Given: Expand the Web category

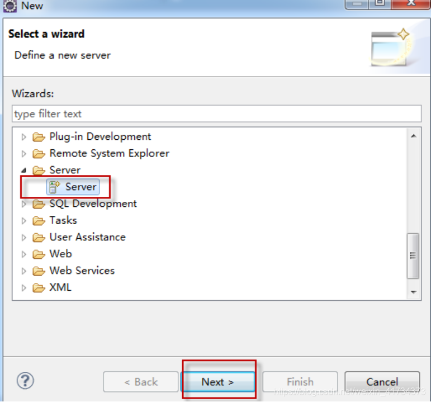Looking at the screenshot, I should pos(24,254).
